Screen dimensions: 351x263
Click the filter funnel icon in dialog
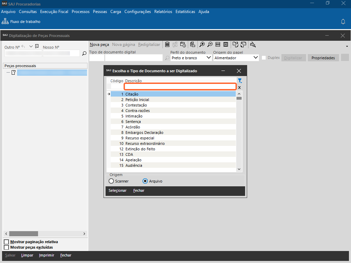(x=240, y=81)
